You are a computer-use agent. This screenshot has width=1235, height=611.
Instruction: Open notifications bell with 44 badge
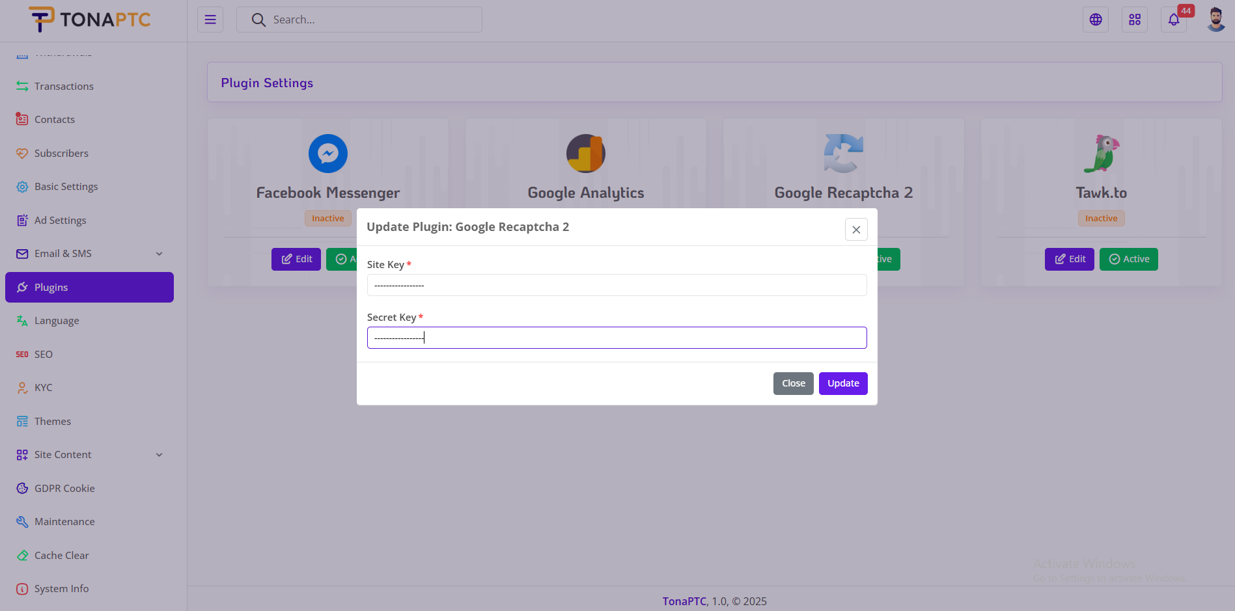click(x=1174, y=20)
